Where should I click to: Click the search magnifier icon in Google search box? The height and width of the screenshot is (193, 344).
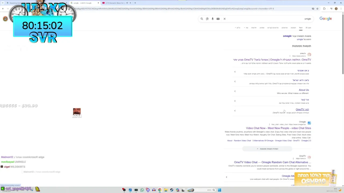tap(202, 19)
